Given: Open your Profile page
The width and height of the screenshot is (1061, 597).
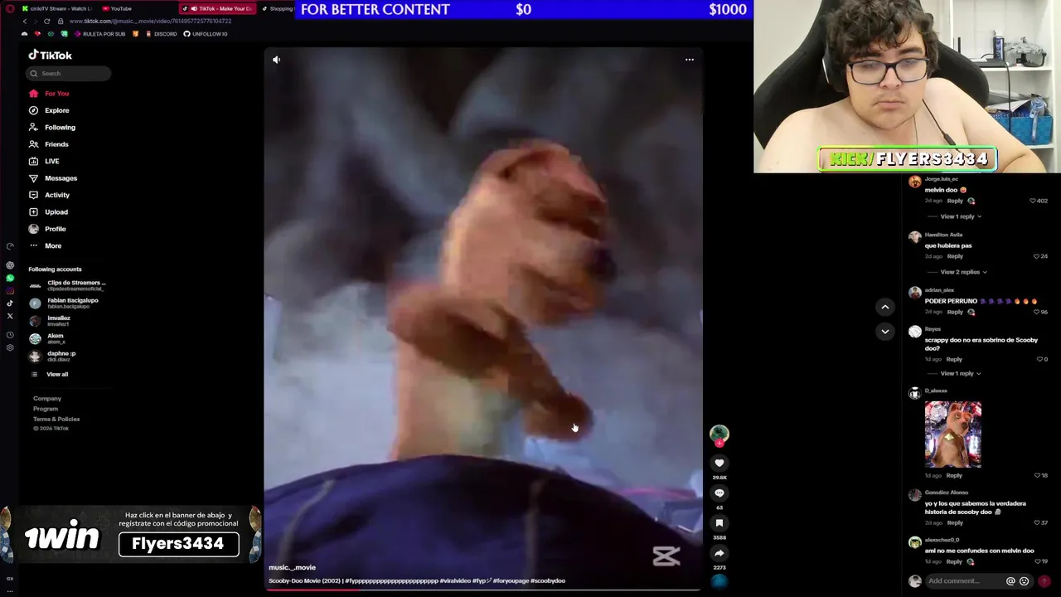Looking at the screenshot, I should click(x=47, y=229).
